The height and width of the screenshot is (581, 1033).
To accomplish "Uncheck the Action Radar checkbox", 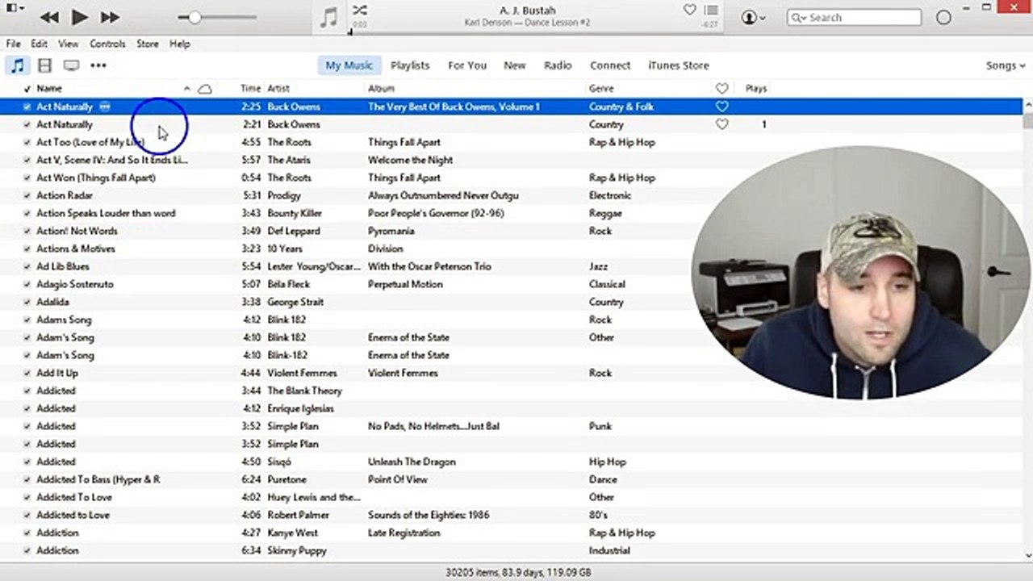I will coord(27,195).
